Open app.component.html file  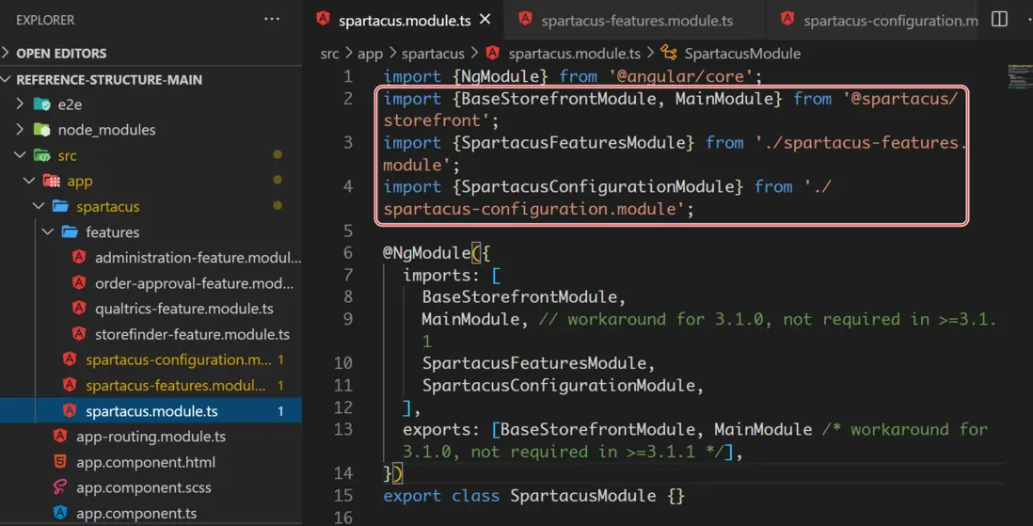point(146,462)
